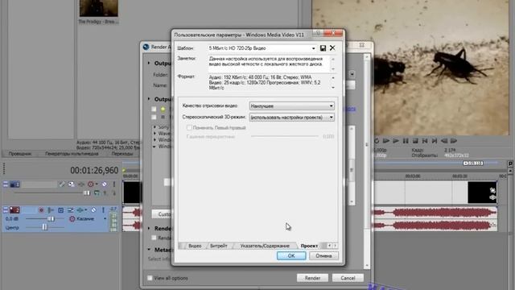
Task: Adjust the audio track volume slider
Action: [x=51, y=218]
